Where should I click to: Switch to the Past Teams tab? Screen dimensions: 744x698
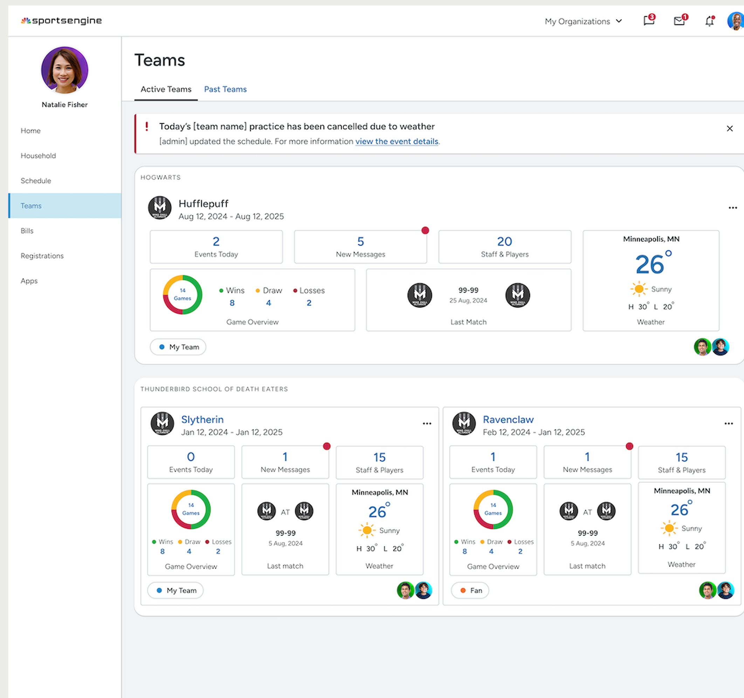click(x=225, y=89)
